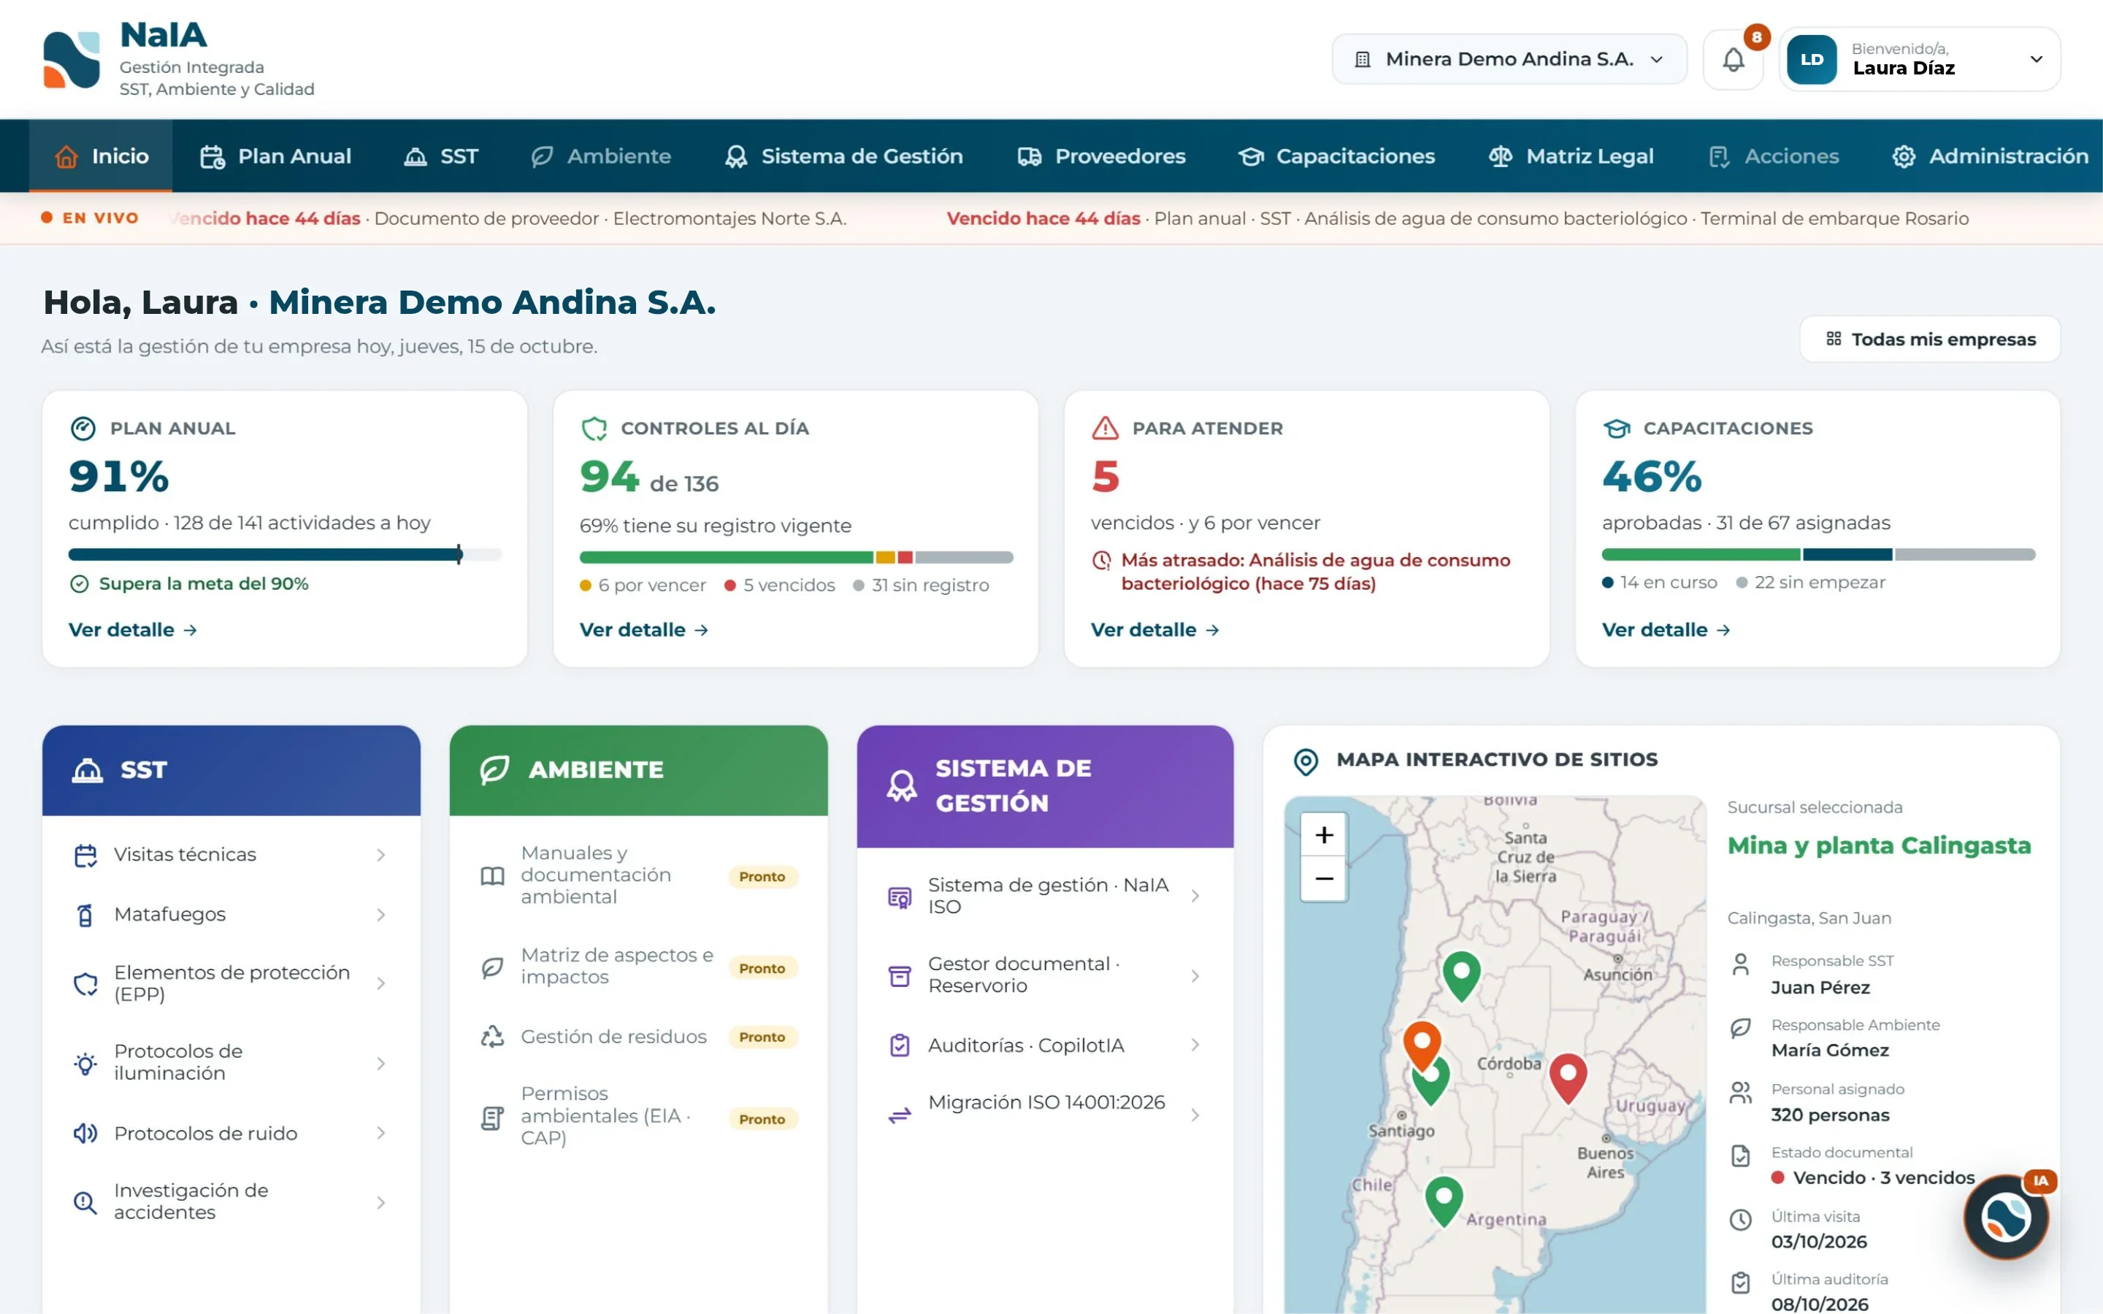Zoom in on the sites map
The image size is (2103, 1314).
[1323, 835]
